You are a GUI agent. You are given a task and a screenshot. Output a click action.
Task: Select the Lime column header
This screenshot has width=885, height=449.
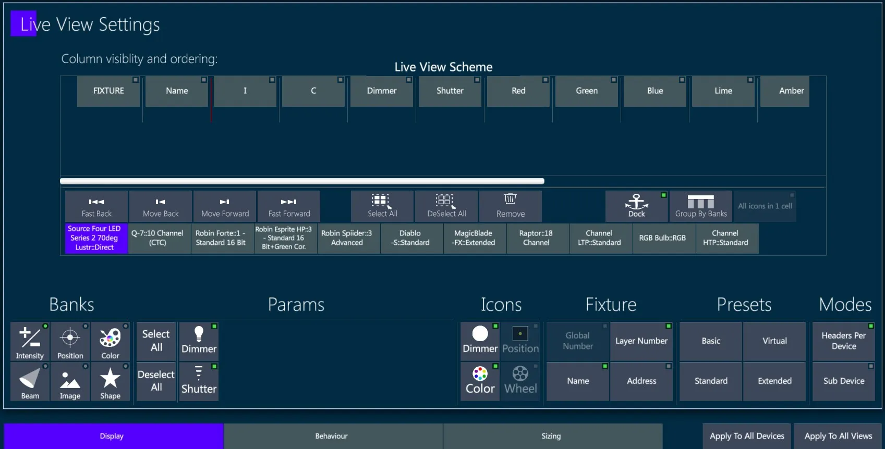[x=723, y=91]
